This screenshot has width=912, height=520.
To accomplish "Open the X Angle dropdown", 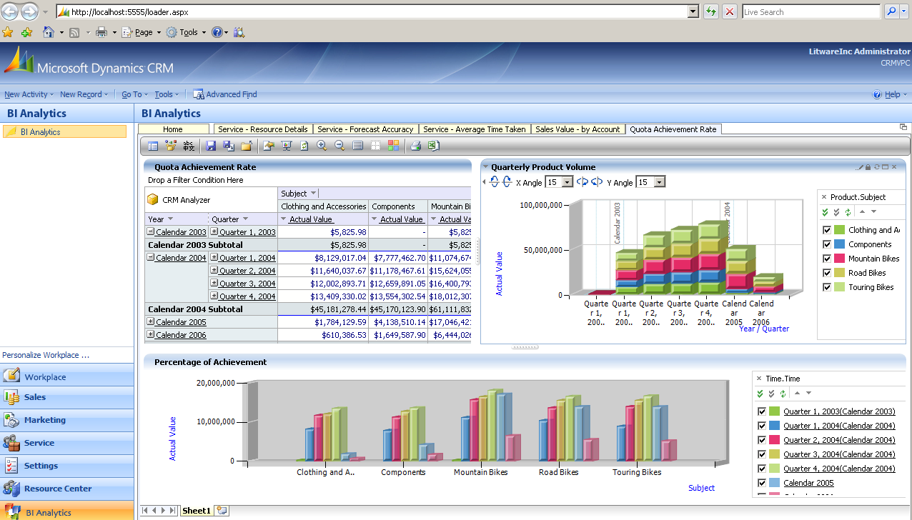I will [x=568, y=182].
